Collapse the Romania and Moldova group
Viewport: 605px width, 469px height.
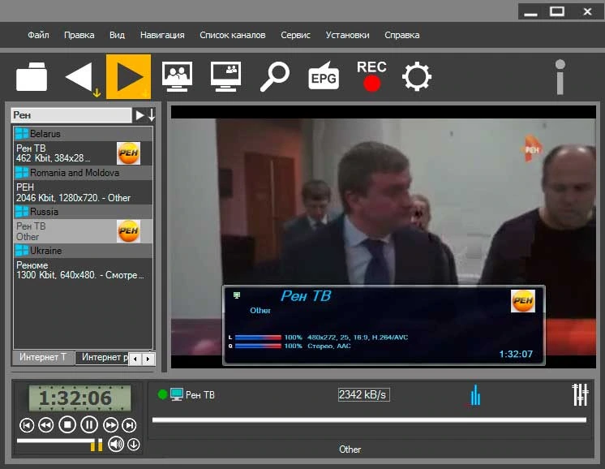point(83,173)
